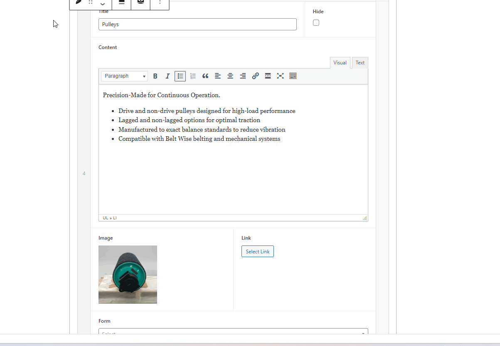Click the UL element in path bar
The image size is (500, 346).
(x=106, y=218)
